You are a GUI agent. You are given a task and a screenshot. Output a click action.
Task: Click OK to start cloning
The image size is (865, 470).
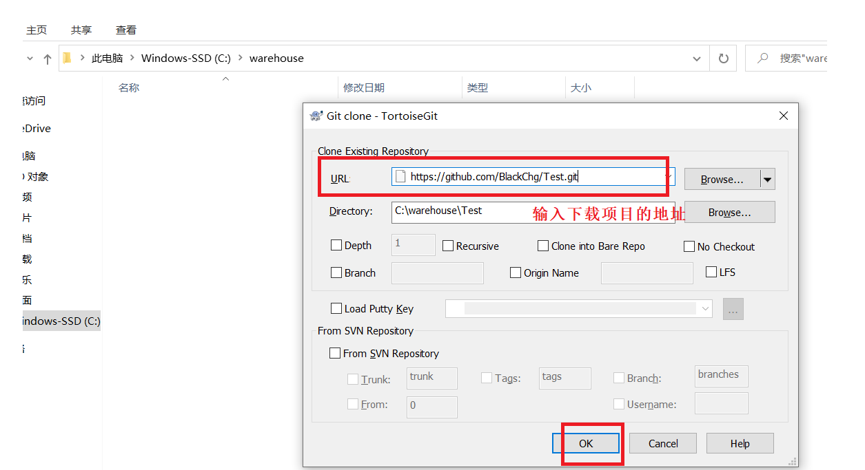tap(586, 443)
